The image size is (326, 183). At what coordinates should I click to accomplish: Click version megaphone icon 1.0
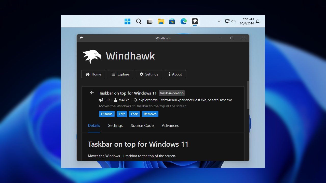tap(101, 100)
